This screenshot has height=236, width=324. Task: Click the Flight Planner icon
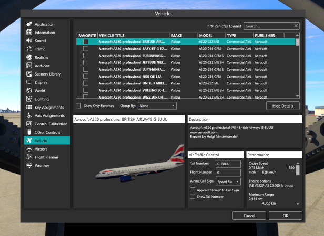pyautogui.click(x=29, y=157)
